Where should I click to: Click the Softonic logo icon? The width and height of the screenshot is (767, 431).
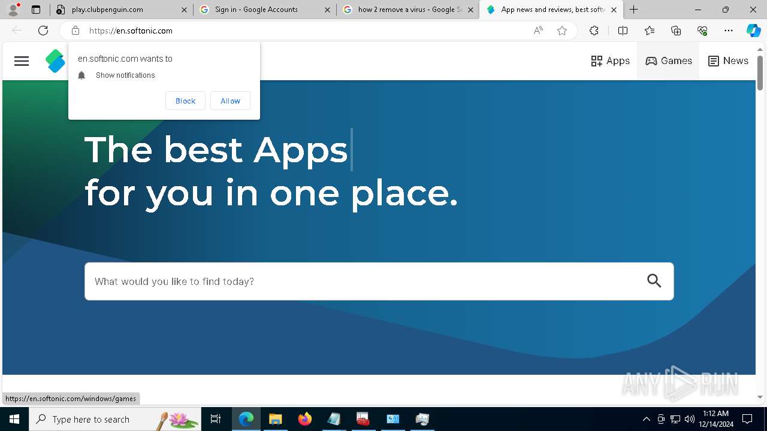(x=55, y=61)
